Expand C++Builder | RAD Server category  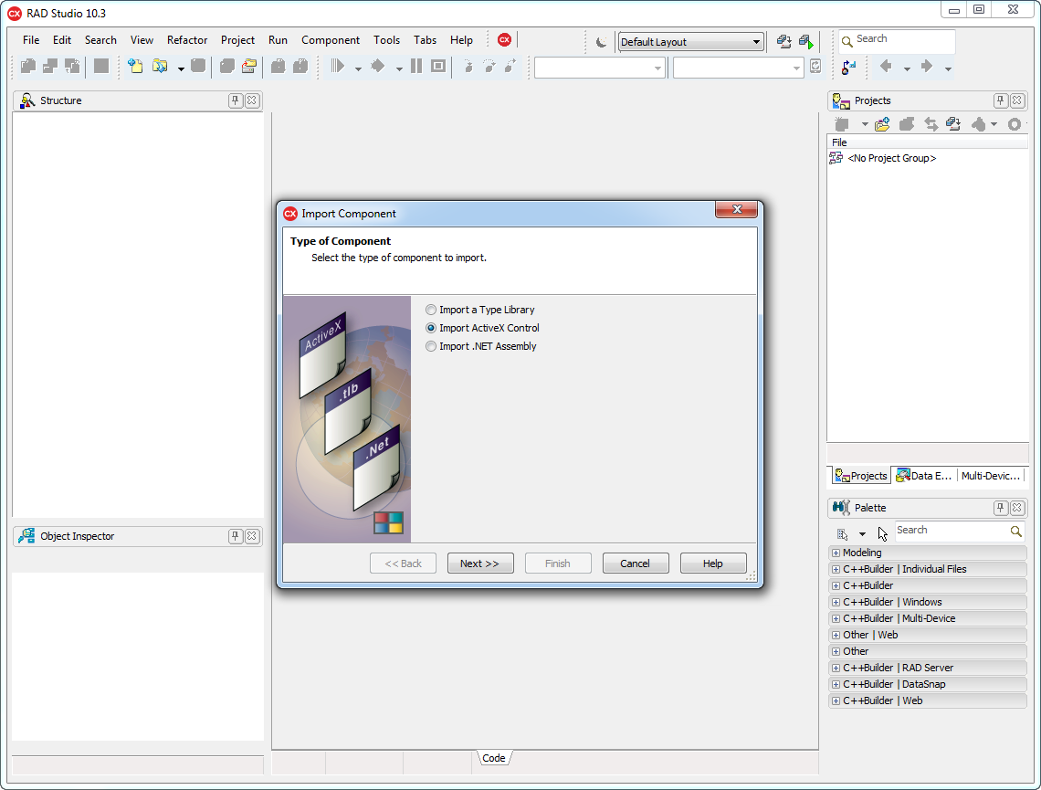tap(836, 668)
